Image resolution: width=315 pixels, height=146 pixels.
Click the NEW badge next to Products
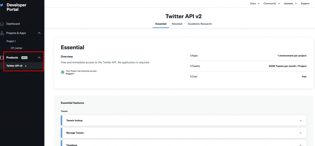[x=24, y=58]
